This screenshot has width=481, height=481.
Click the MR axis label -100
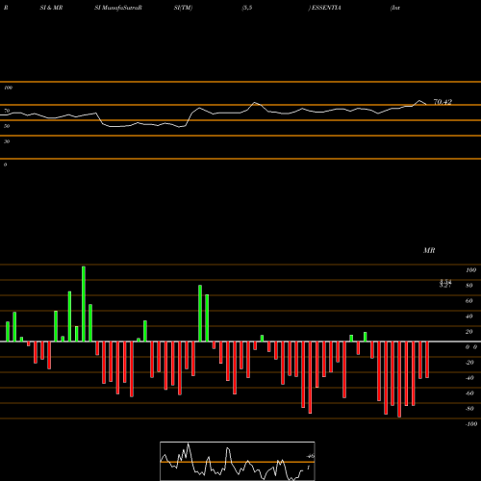click(471, 424)
